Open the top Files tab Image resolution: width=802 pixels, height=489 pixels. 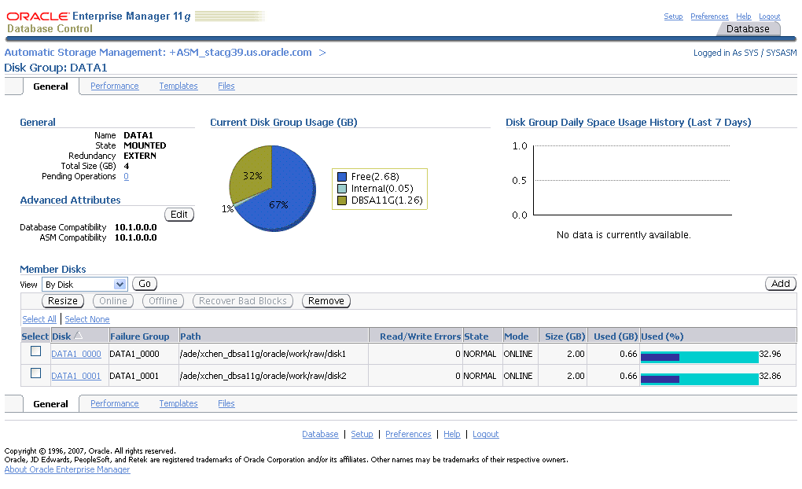226,86
